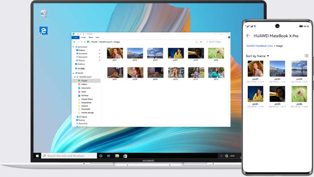Select the Images folder in navigation pane
This screenshot has height=177, width=314.
(86, 81)
